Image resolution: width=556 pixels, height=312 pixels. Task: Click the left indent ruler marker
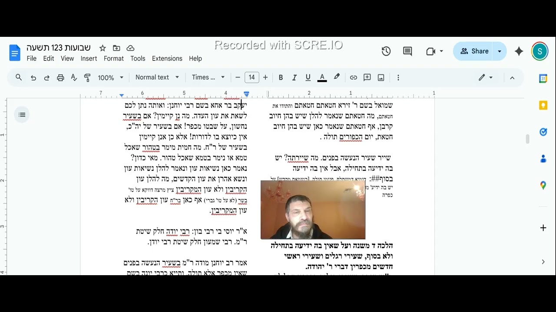click(x=122, y=95)
